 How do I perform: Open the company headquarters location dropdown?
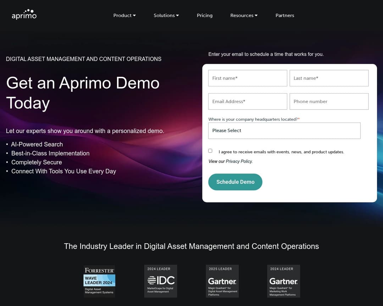(284, 131)
